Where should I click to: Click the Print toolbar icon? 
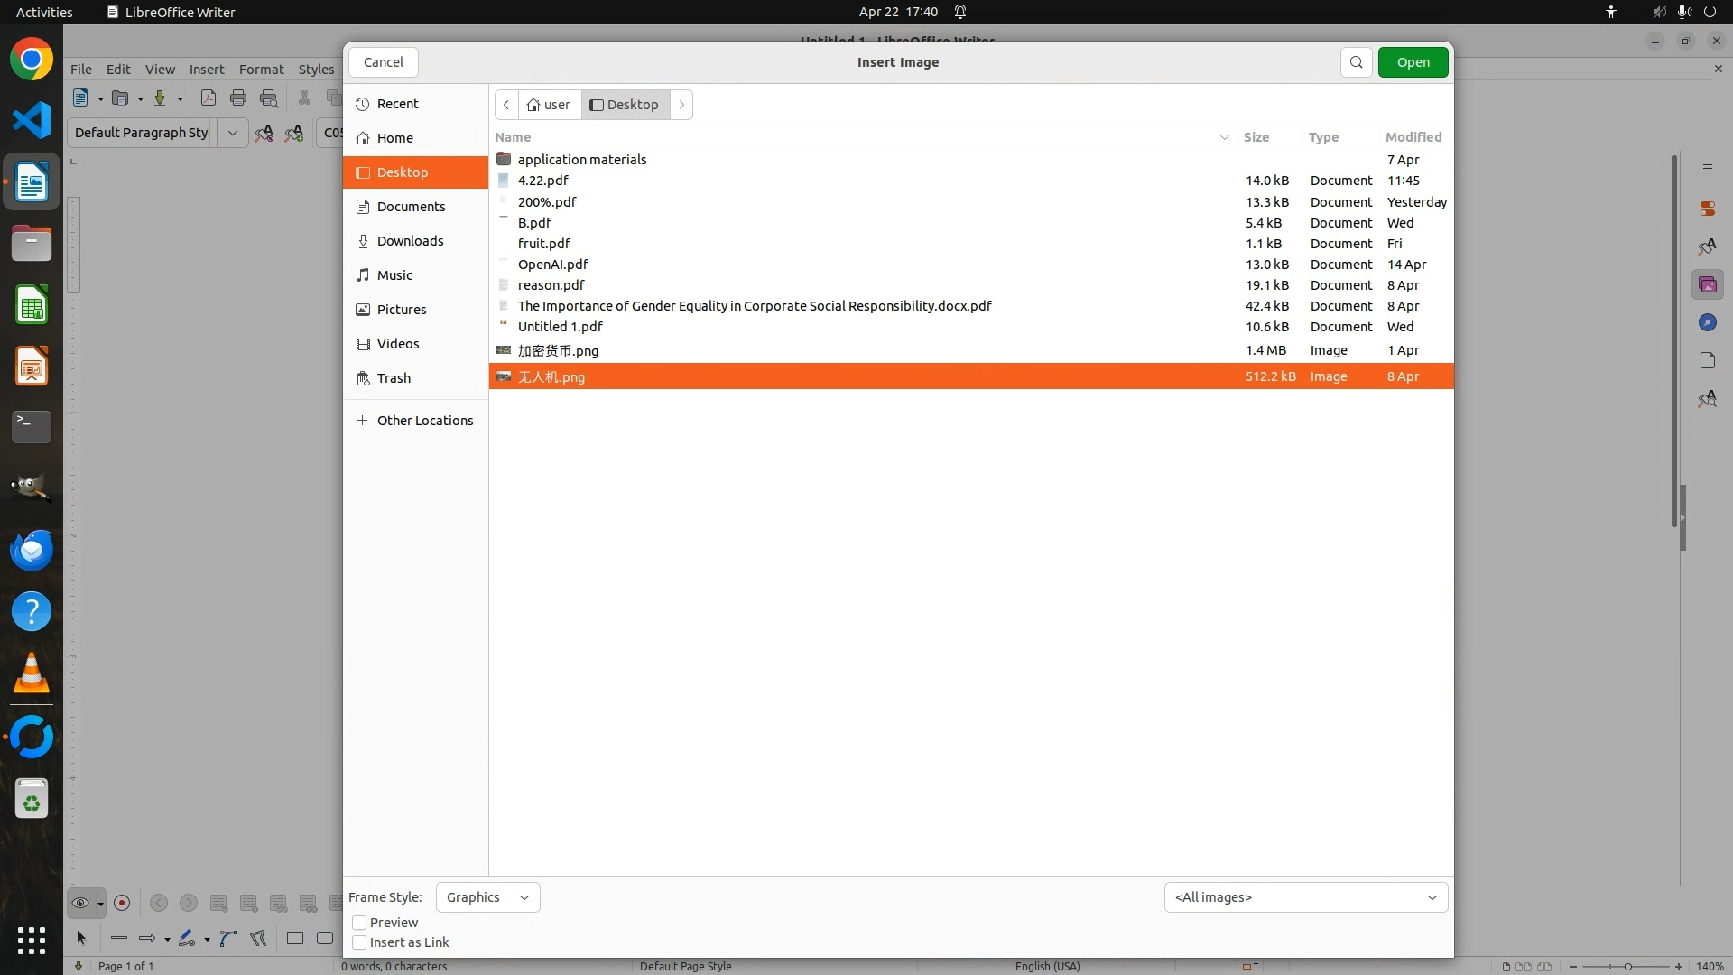[238, 98]
